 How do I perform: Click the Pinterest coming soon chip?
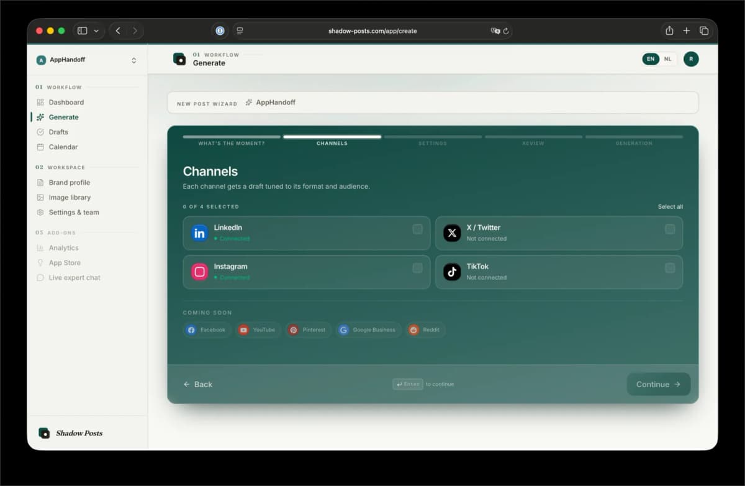click(308, 329)
